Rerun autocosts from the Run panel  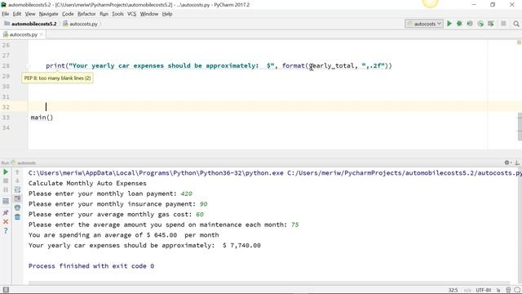click(x=6, y=172)
